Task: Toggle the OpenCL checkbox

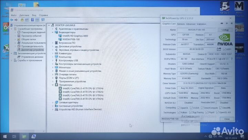Action: click(179, 108)
